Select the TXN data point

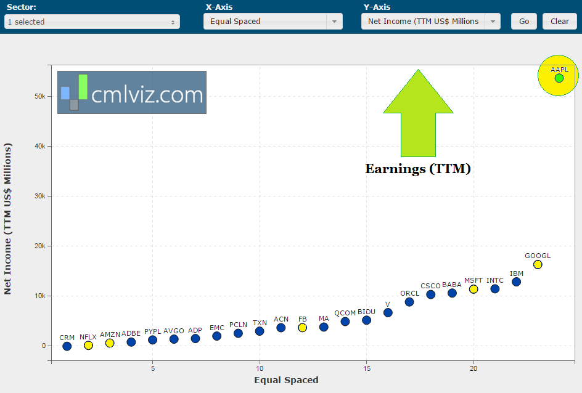(260, 331)
